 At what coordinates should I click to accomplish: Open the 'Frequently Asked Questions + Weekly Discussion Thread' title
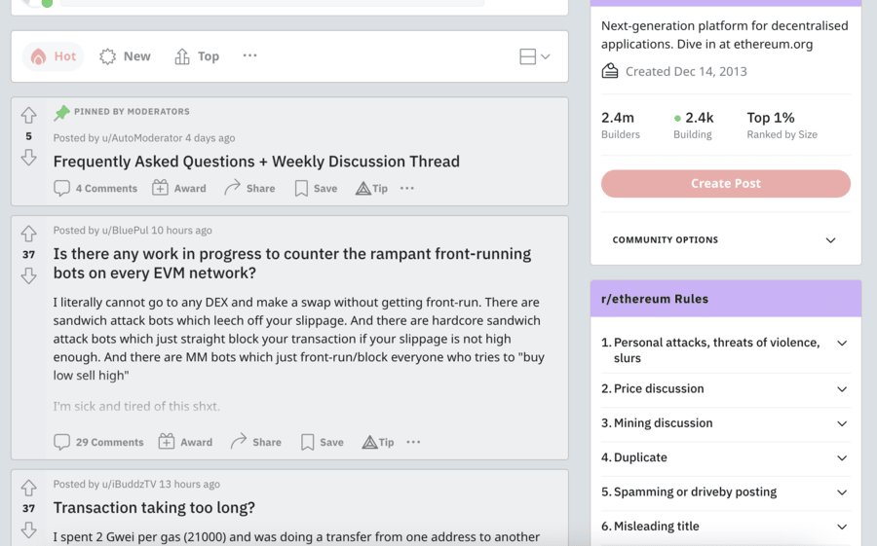pos(256,162)
